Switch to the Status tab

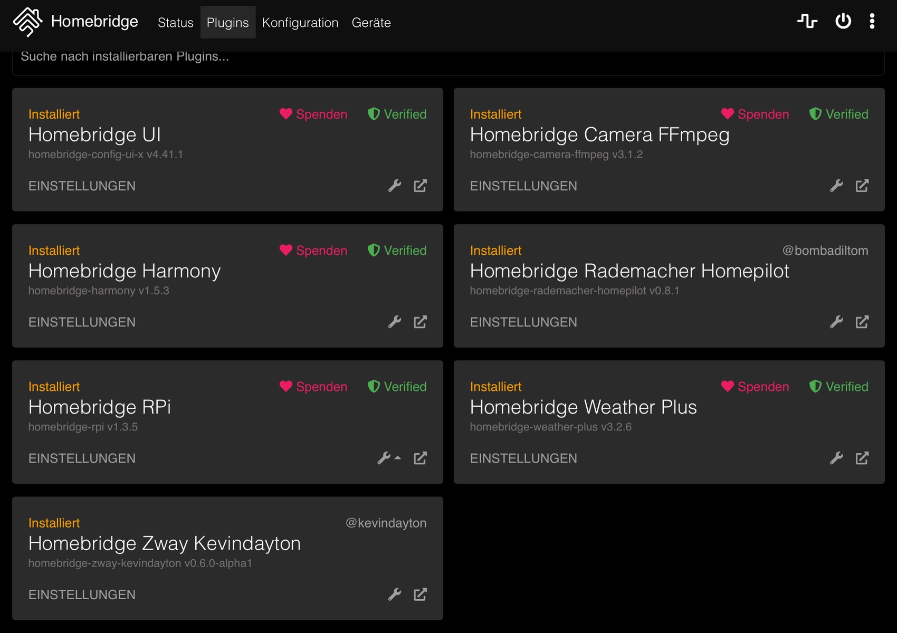click(x=175, y=23)
